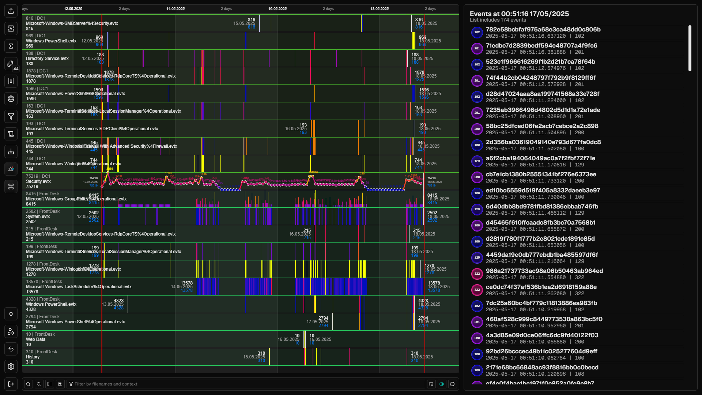Click the zoom out icon in bottom toolbar
This screenshot has height=395, width=702.
[39, 384]
